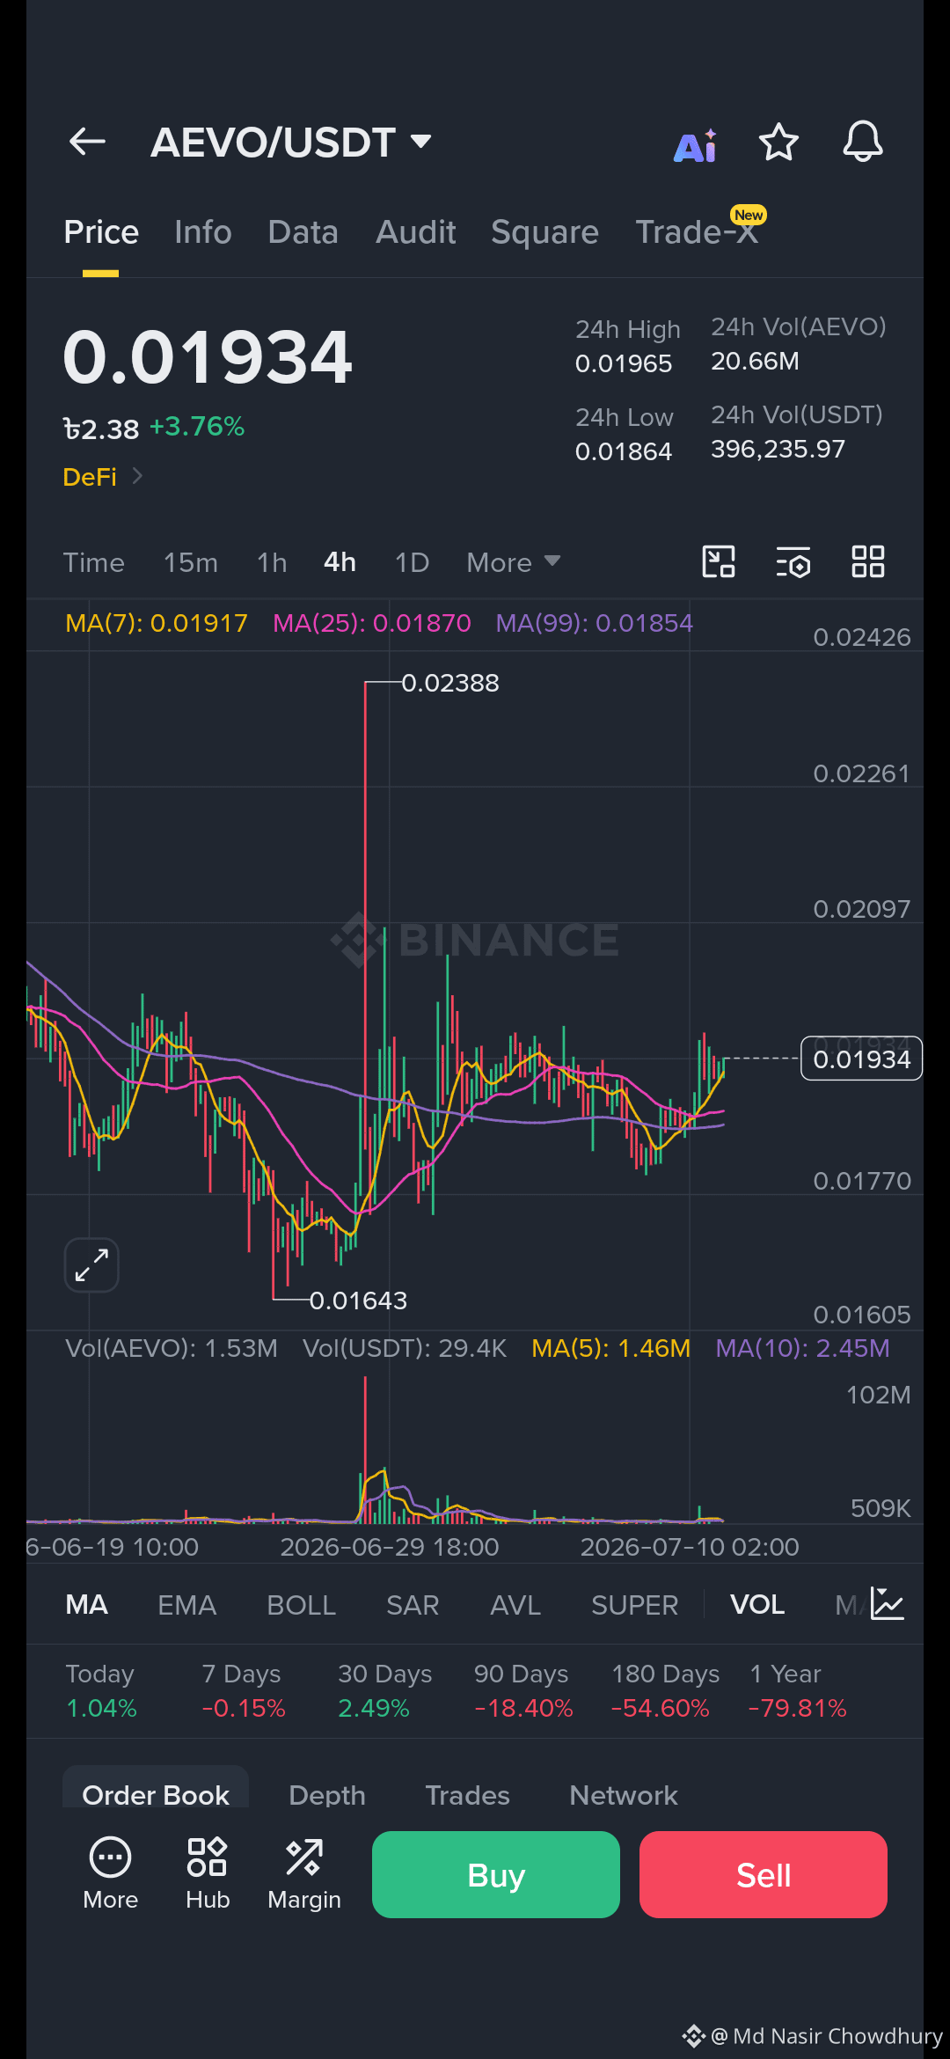This screenshot has height=2059, width=950.
Task: Tap the back arrow icon
Action: [87, 141]
